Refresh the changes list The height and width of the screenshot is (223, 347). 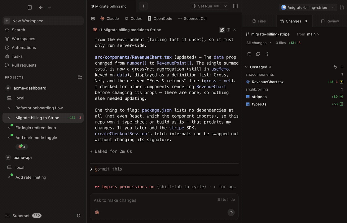pos(258,54)
